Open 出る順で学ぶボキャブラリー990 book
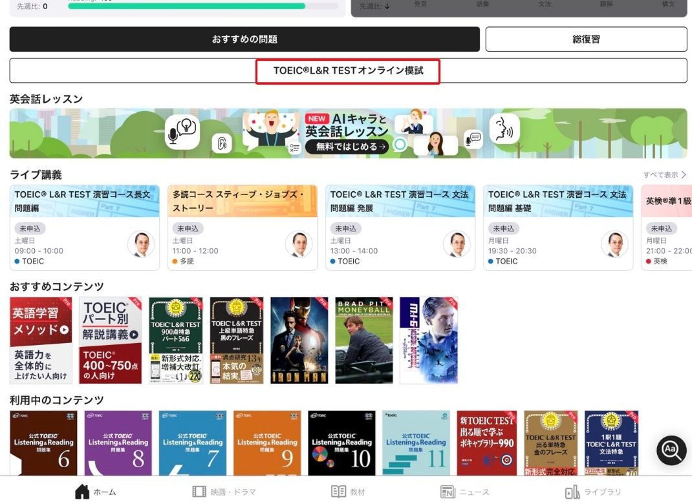Image resolution: width=692 pixels, height=504 pixels. 487,443
